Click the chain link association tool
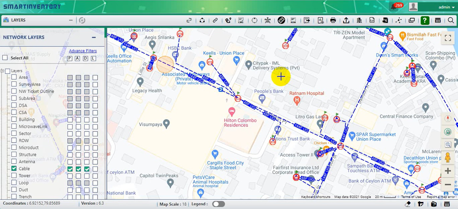The height and width of the screenshot is (209, 458). click(215, 20)
